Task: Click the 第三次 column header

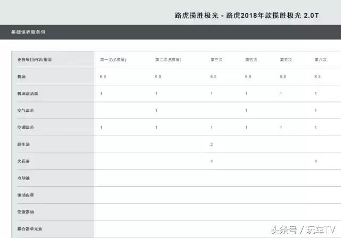Action: tap(217, 60)
